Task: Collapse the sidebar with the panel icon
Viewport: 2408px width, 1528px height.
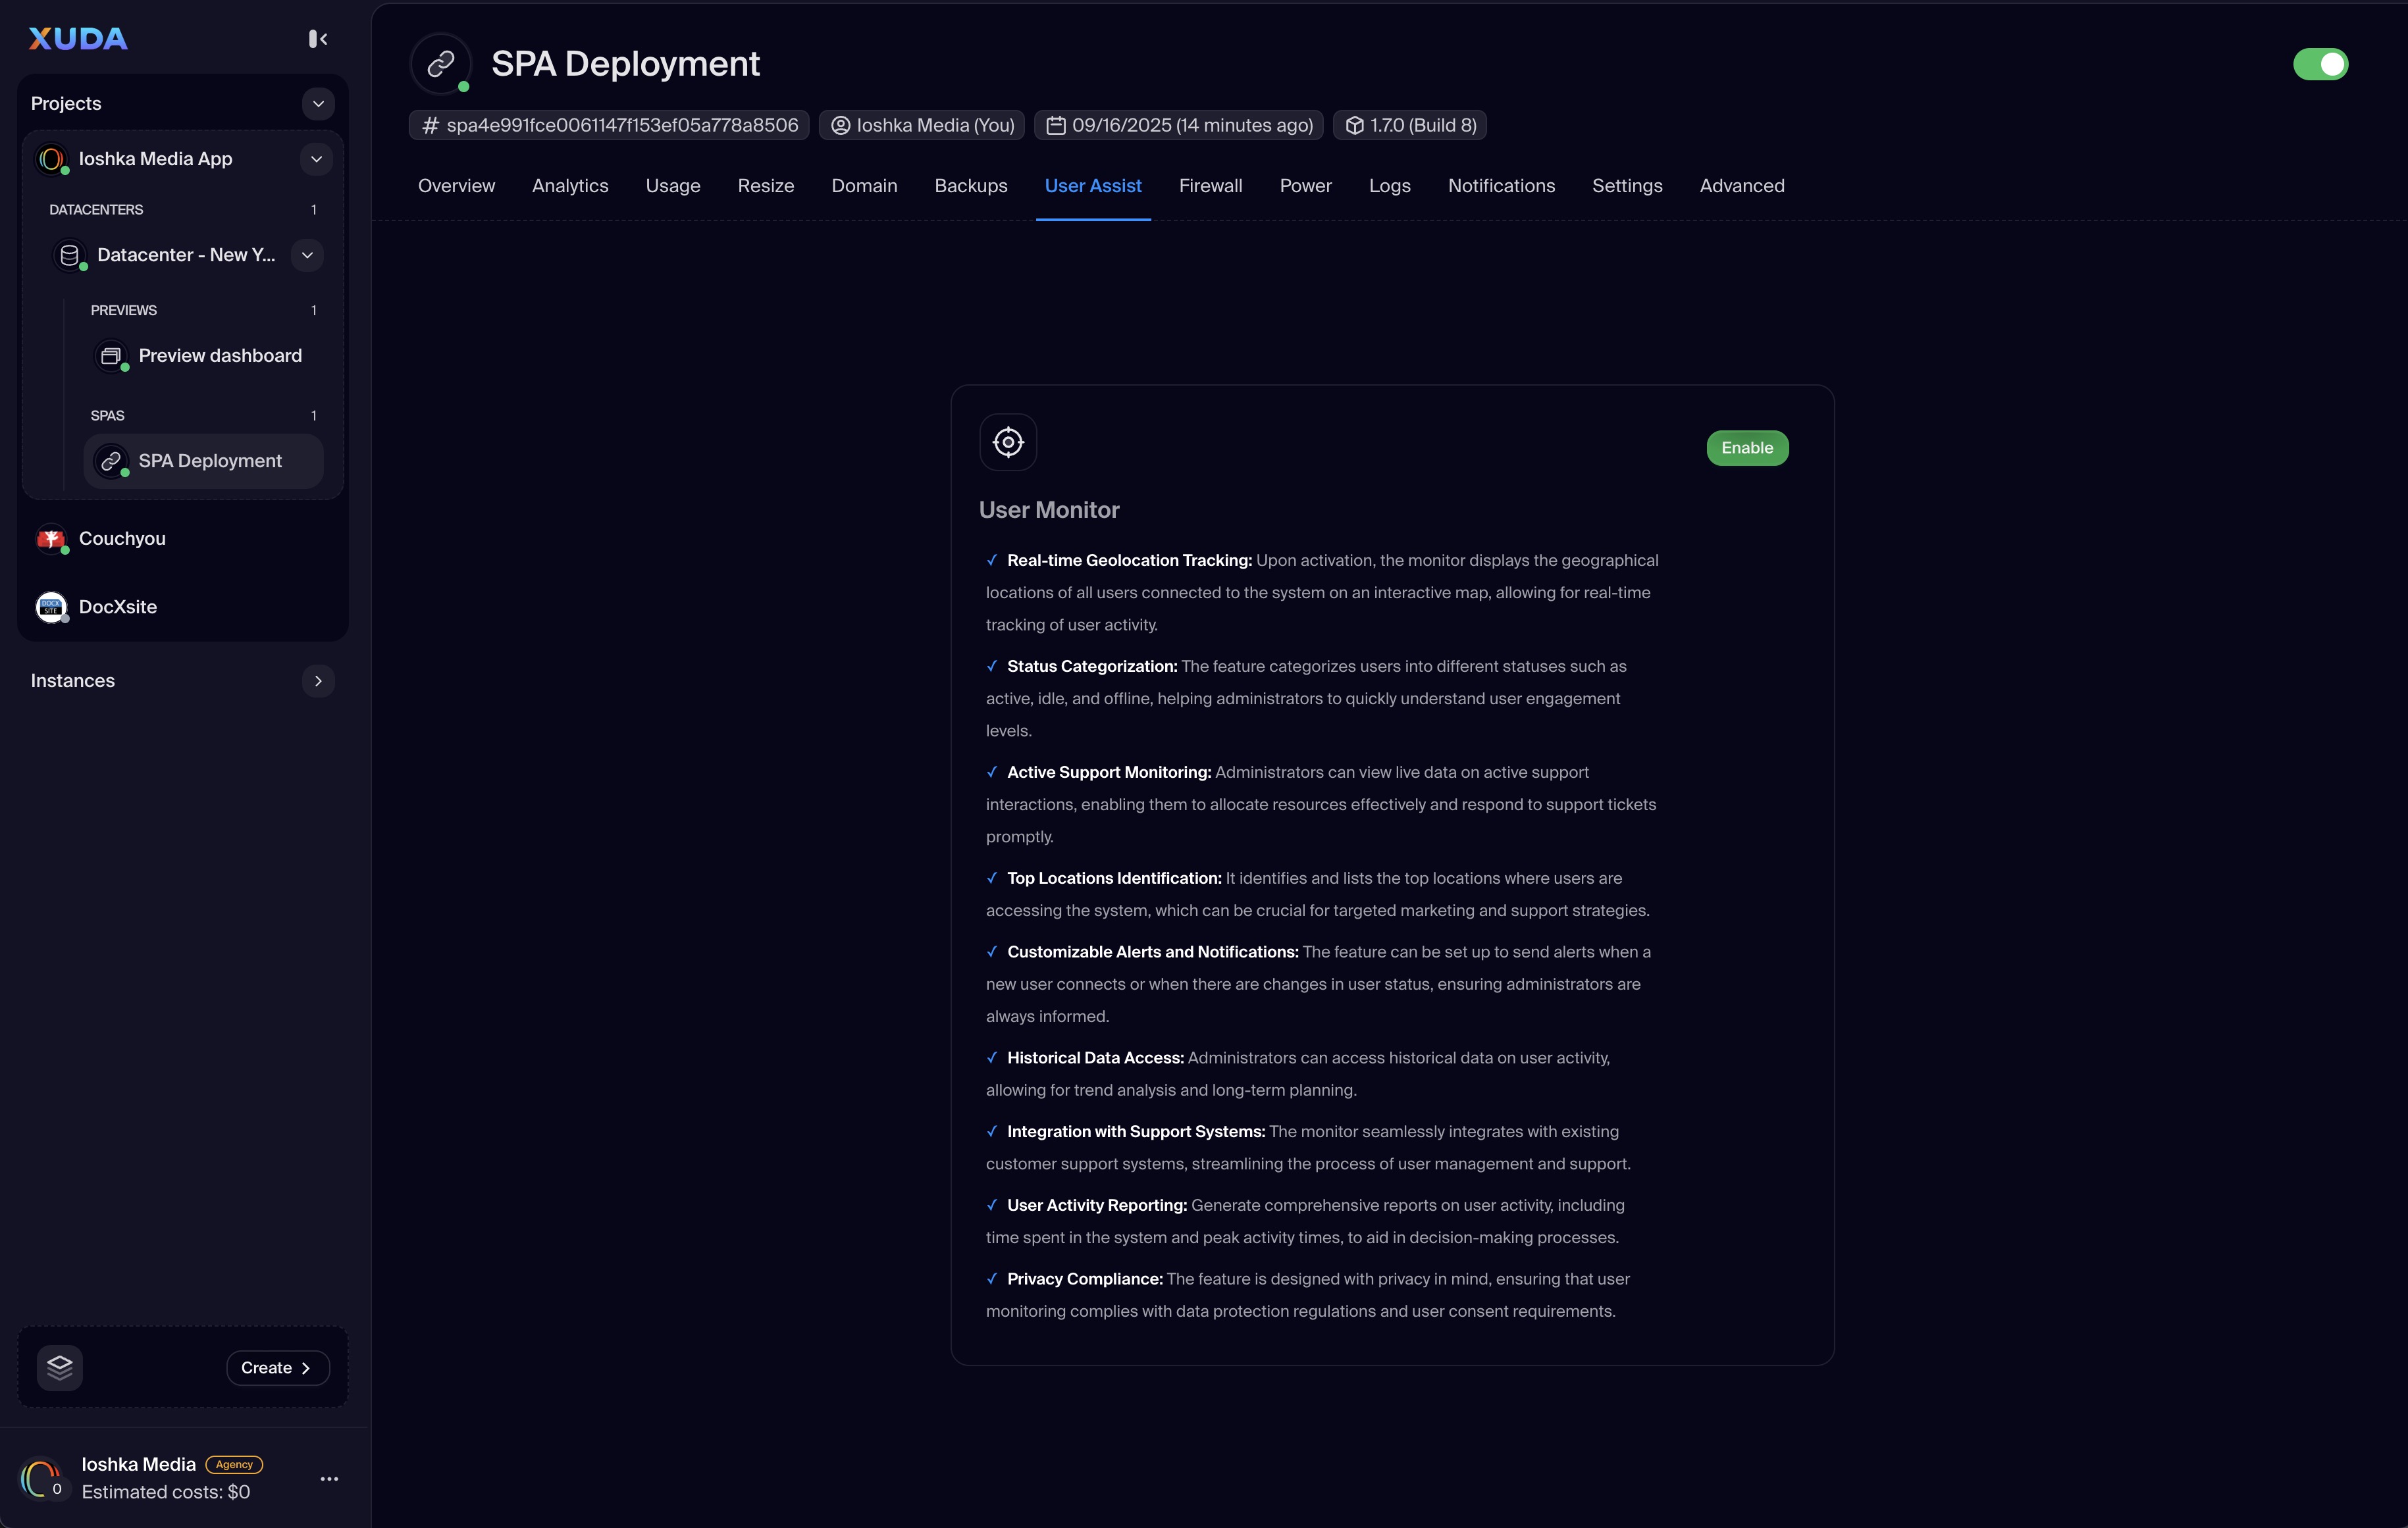Action: 318,39
